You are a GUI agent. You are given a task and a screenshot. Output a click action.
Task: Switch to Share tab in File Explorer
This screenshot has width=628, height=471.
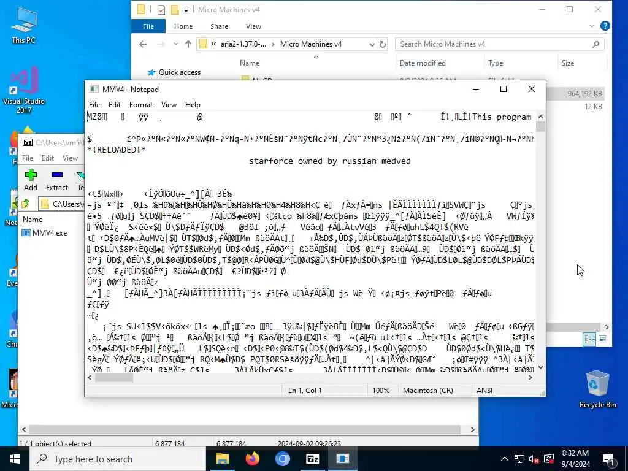click(x=219, y=26)
